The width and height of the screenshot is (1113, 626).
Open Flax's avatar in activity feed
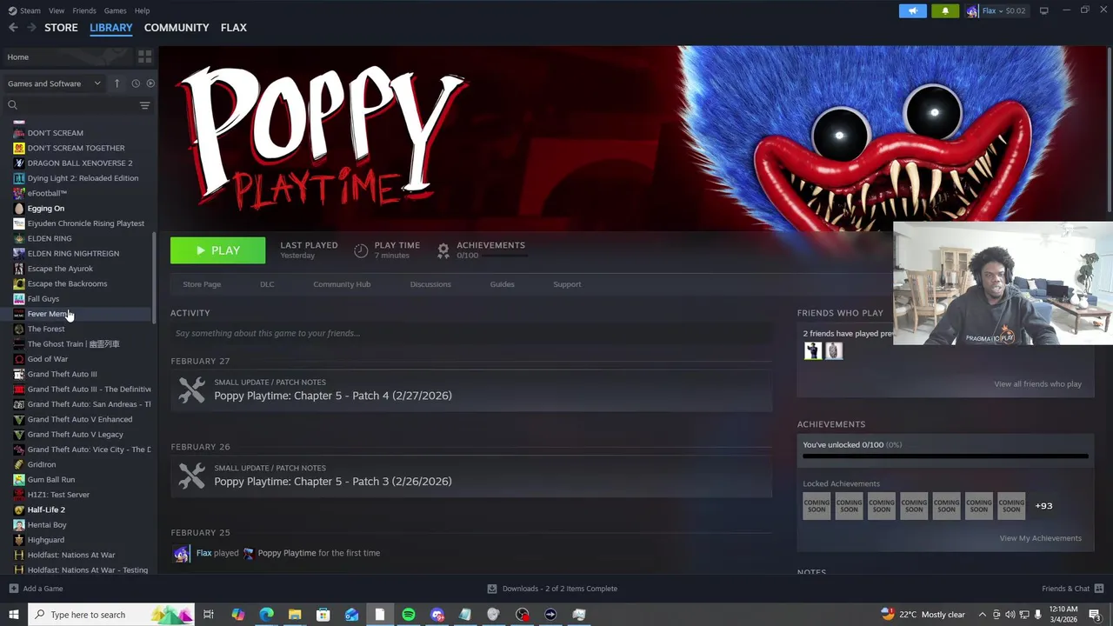[x=181, y=553]
